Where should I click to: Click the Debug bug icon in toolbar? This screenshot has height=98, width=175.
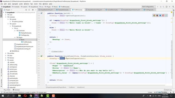point(161,7)
